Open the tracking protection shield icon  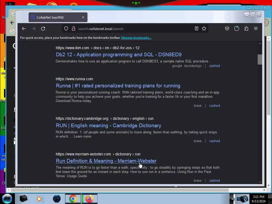(x=66, y=29)
